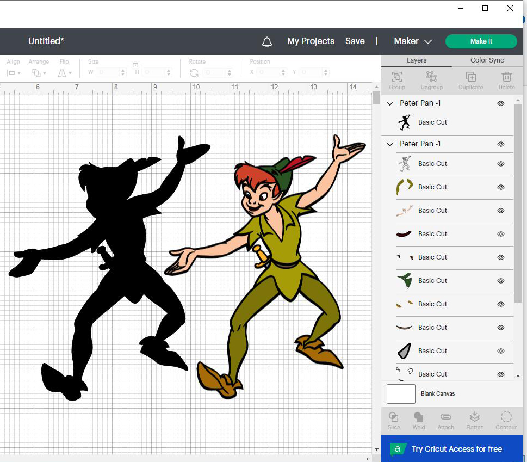Click the Attach paperclip icon

pos(445,417)
